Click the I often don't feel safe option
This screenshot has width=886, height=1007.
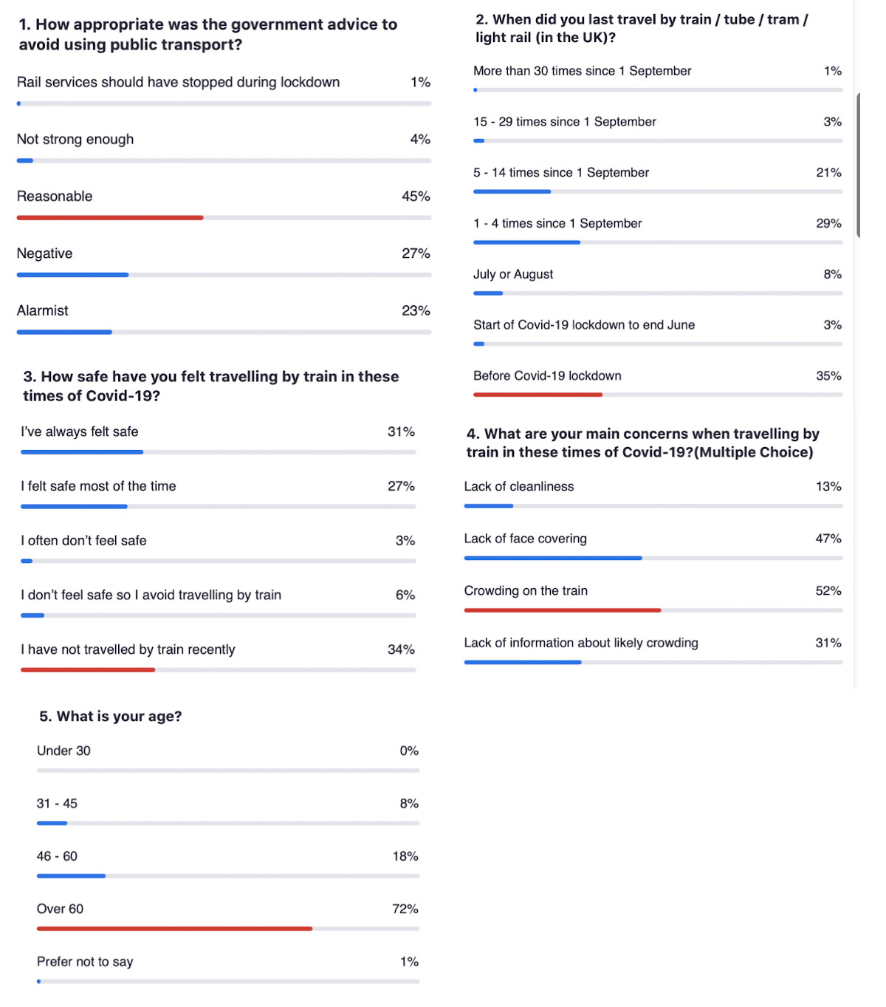point(83,541)
